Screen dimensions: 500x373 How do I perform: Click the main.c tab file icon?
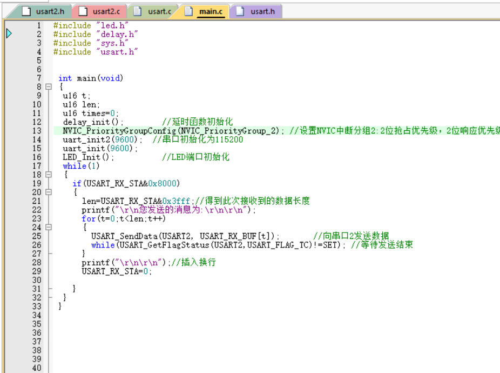point(189,11)
